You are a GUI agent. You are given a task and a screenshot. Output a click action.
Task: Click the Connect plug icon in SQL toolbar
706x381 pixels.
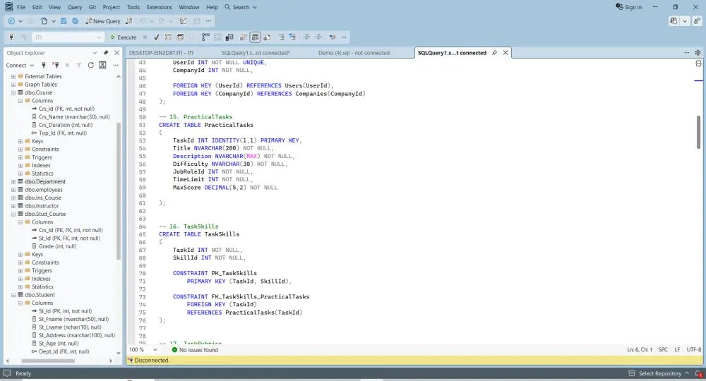11,37
